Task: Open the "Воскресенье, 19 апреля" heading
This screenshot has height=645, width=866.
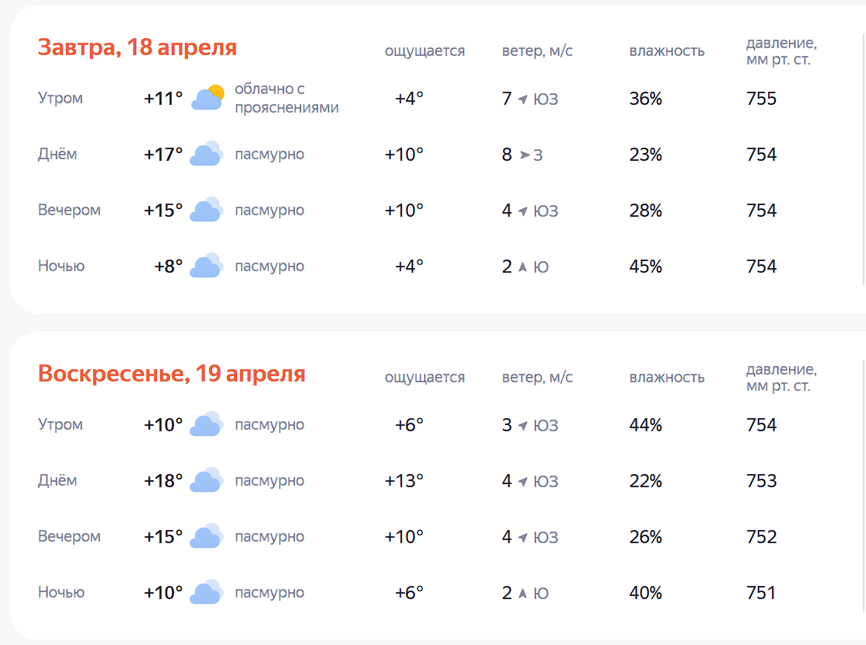Action: [171, 374]
